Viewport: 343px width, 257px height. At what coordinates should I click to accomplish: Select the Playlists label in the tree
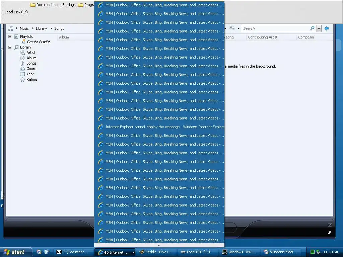pyautogui.click(x=26, y=36)
